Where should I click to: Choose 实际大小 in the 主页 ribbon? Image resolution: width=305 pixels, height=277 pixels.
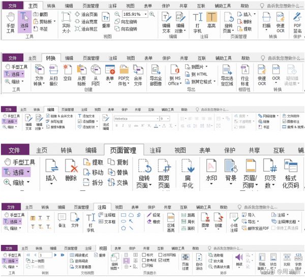click(66, 22)
